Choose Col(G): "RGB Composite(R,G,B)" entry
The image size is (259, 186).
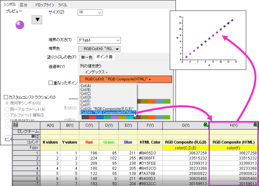coord(107,108)
